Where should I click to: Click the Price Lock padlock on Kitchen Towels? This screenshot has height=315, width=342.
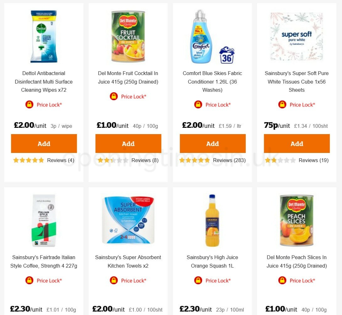point(114,280)
